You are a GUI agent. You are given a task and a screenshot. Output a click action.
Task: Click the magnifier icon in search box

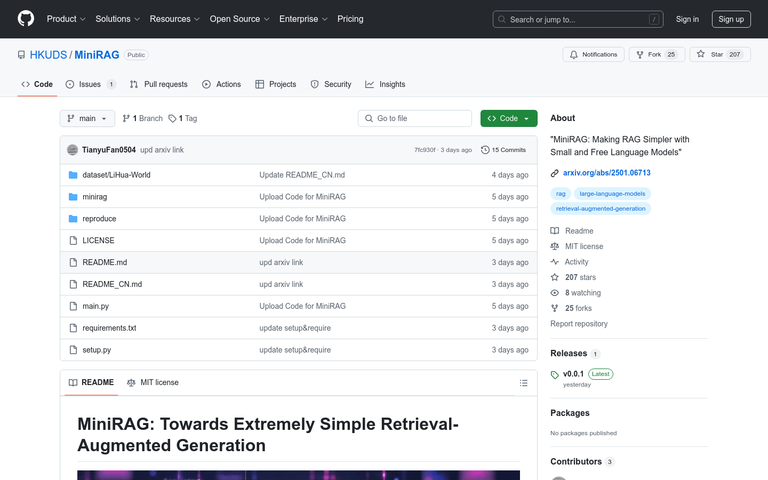pyautogui.click(x=502, y=19)
